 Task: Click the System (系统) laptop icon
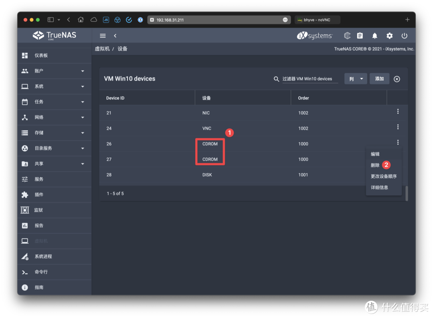click(25, 87)
